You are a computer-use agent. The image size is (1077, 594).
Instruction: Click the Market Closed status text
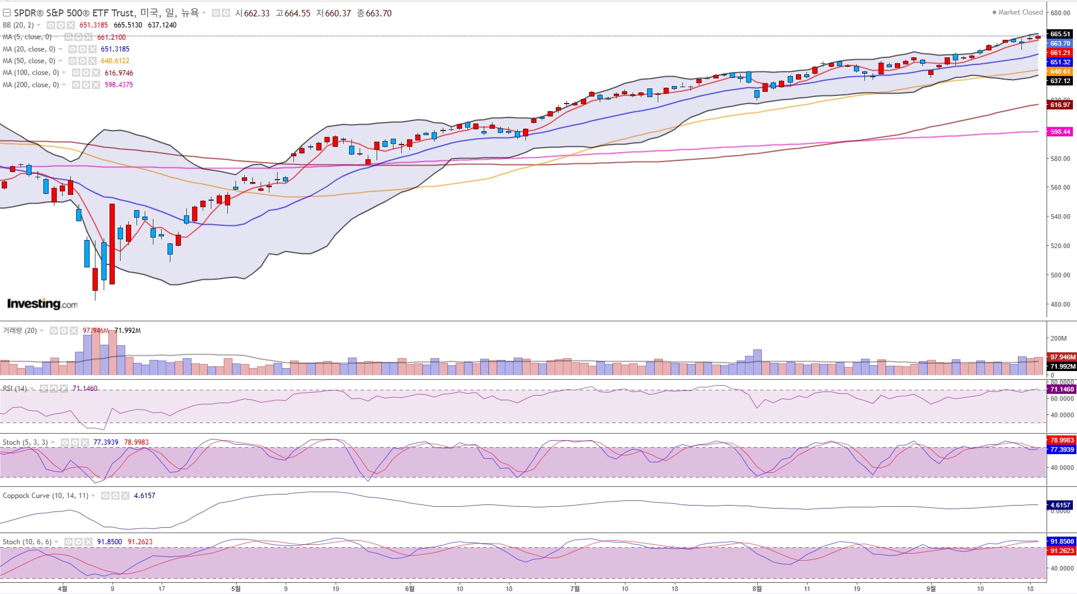point(1020,12)
